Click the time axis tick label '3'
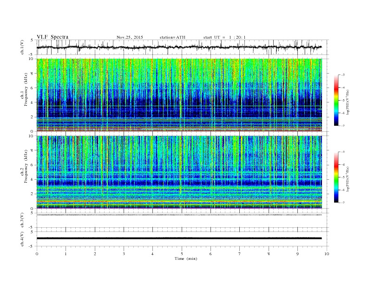The image size is (368, 285). point(124,254)
